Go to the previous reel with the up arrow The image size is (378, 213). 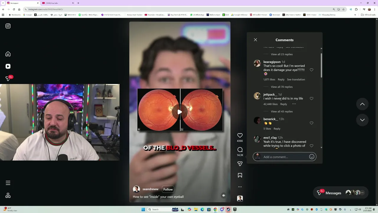point(362,104)
